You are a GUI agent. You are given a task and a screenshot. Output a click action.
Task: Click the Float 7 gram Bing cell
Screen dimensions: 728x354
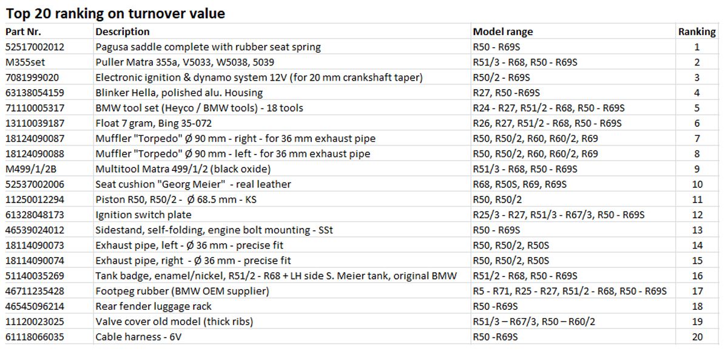pyautogui.click(x=282, y=123)
